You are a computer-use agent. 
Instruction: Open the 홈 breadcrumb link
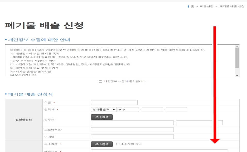point(192,6)
